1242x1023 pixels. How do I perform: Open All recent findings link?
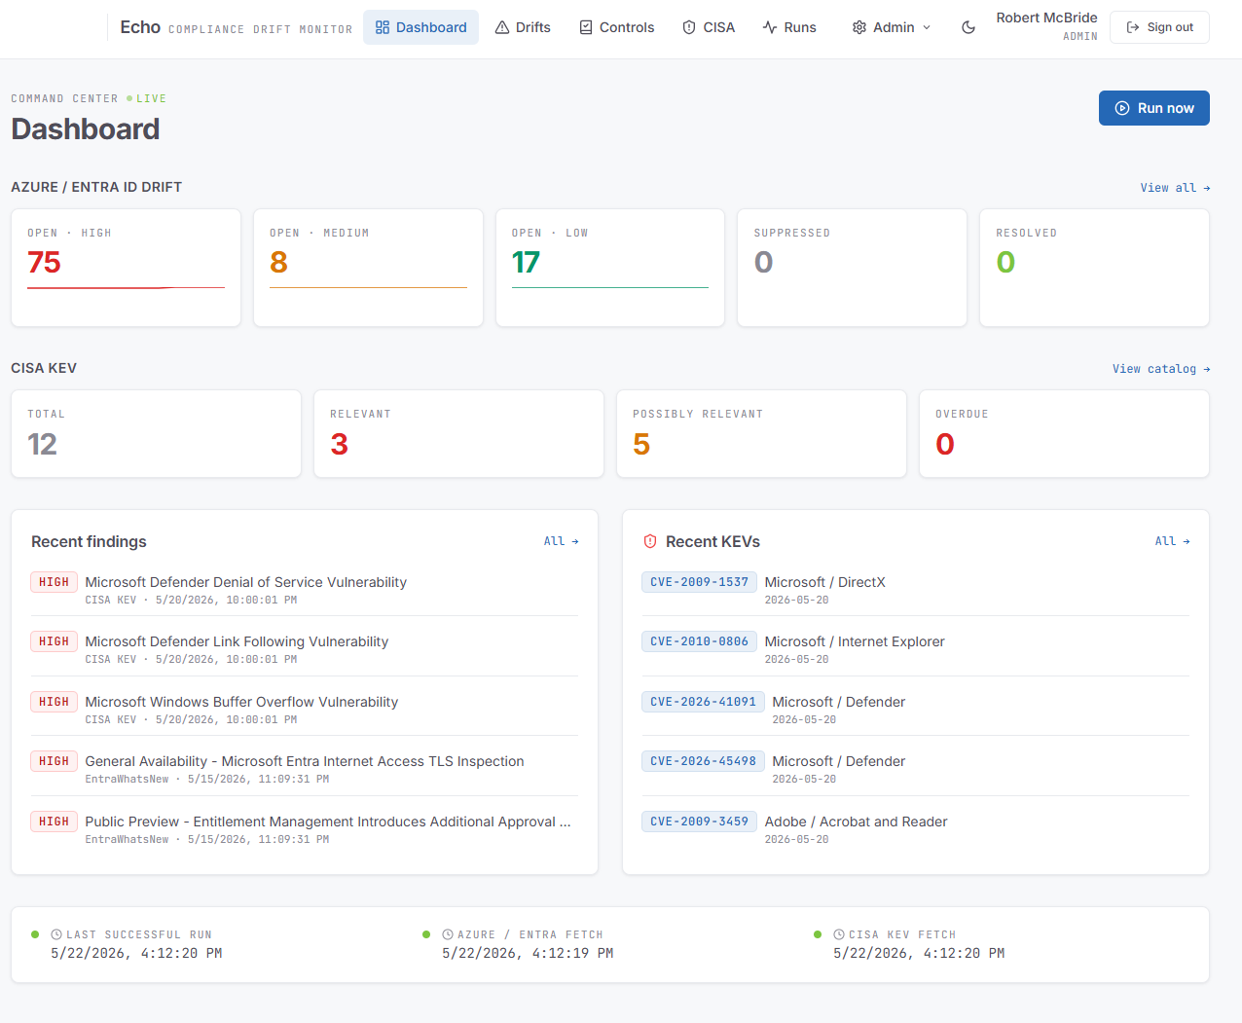pyautogui.click(x=561, y=541)
